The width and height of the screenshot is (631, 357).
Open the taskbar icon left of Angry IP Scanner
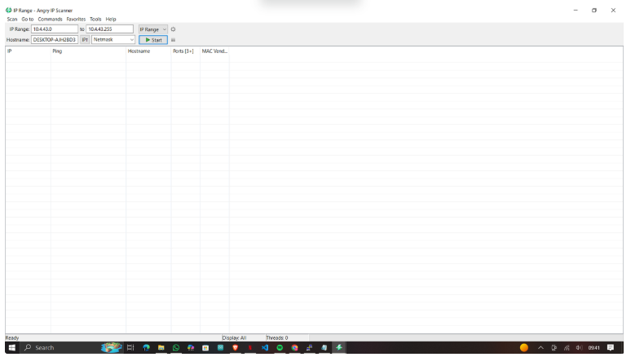324,348
